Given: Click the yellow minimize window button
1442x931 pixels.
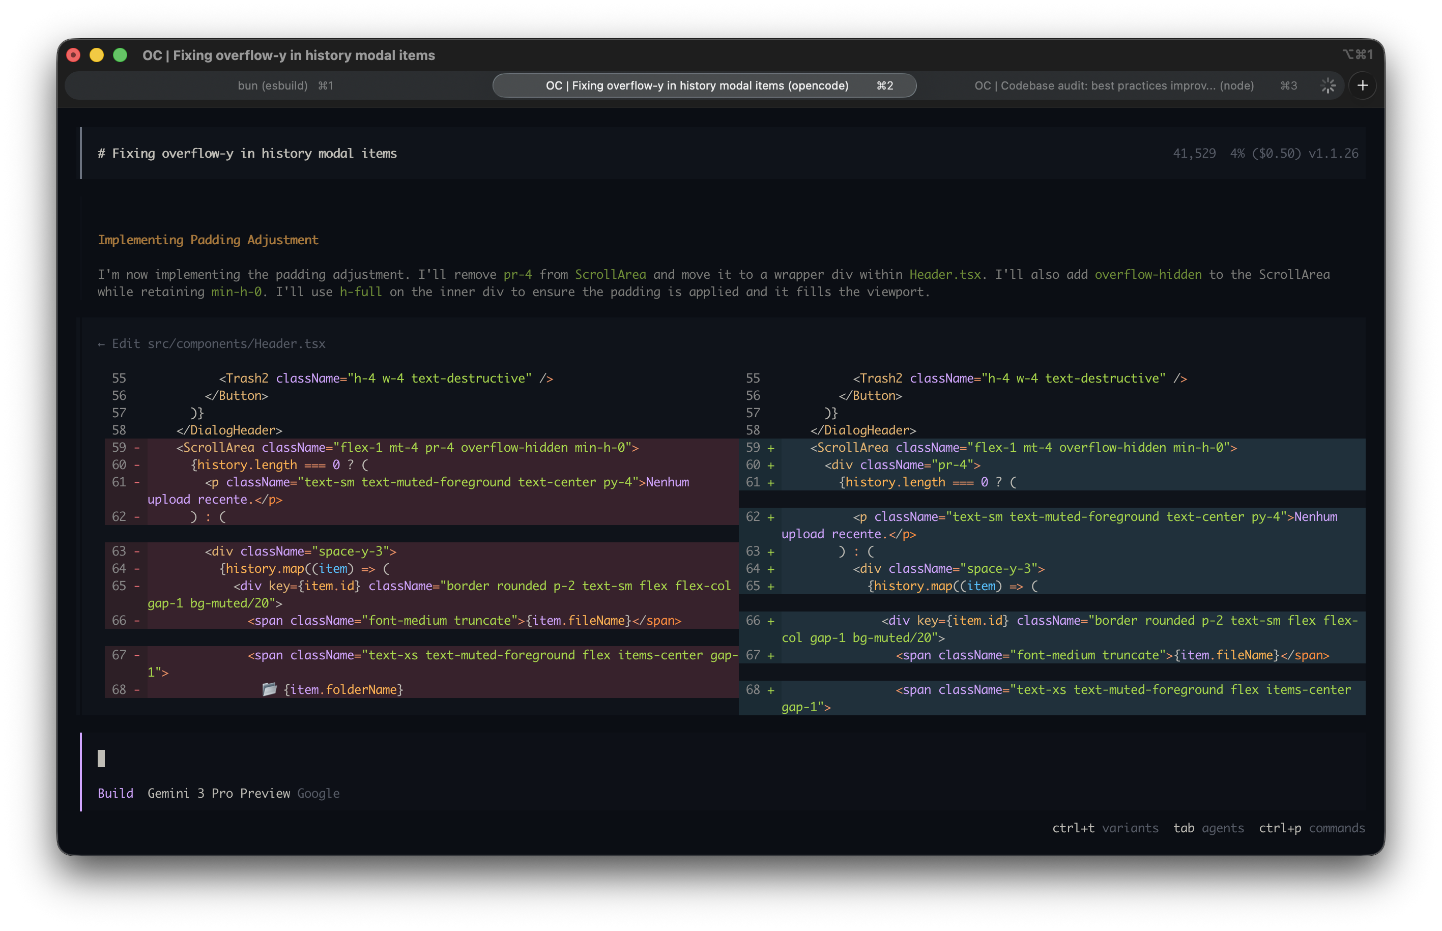Looking at the screenshot, I should (97, 55).
